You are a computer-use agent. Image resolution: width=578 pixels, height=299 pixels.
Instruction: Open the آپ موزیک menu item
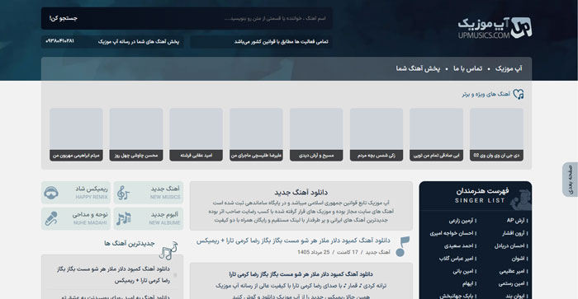click(x=509, y=68)
